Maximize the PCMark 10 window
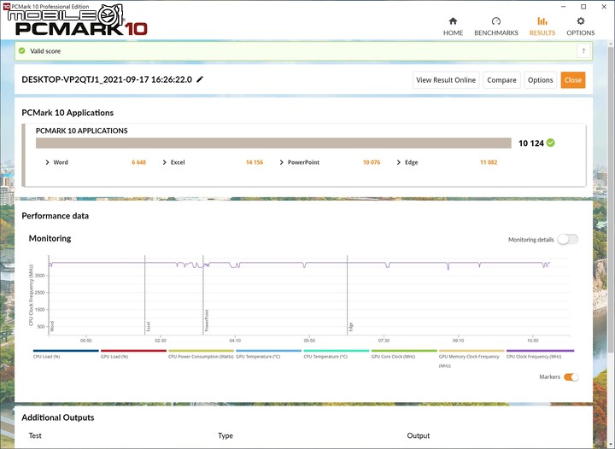615x449 pixels. (583, 7)
